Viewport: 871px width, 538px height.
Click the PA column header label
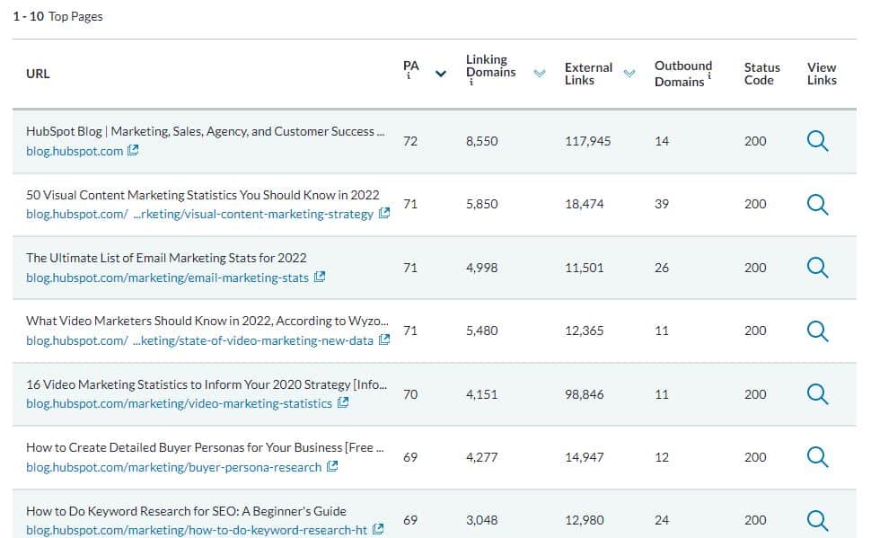pos(411,66)
